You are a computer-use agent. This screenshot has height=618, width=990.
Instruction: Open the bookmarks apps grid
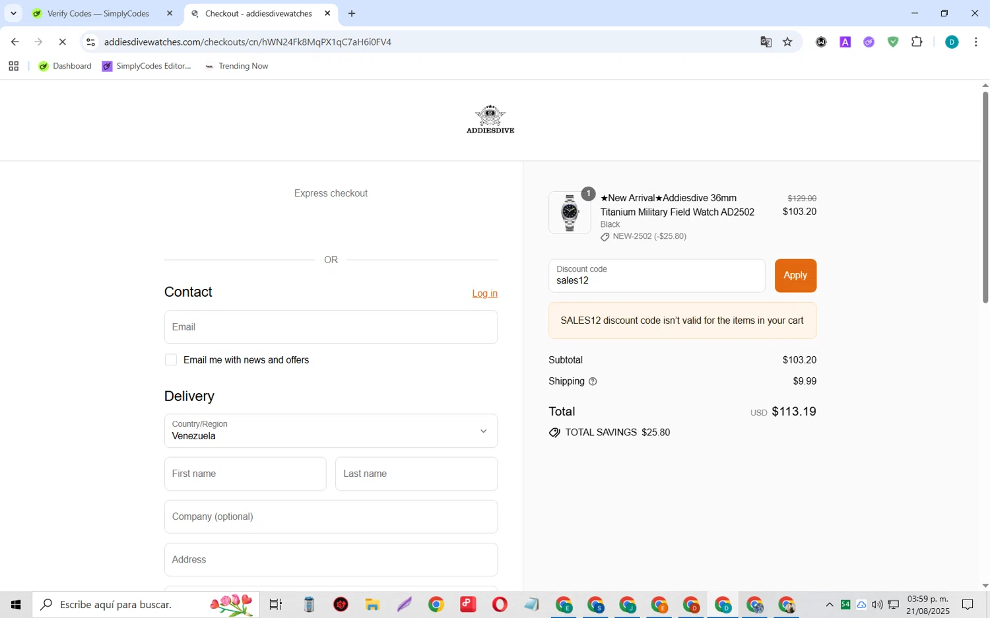(13, 66)
